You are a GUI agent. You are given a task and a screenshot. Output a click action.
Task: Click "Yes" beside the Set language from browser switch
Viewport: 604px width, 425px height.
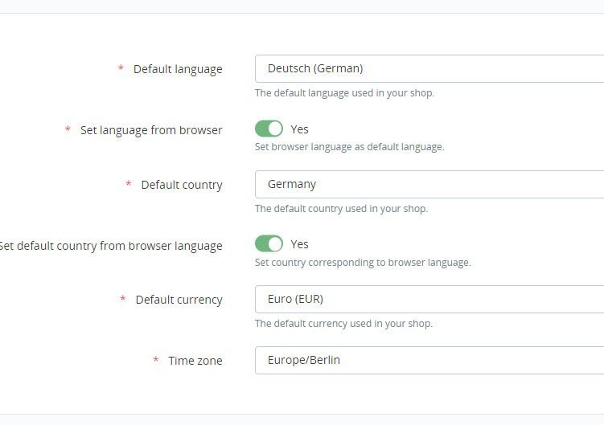coord(299,129)
